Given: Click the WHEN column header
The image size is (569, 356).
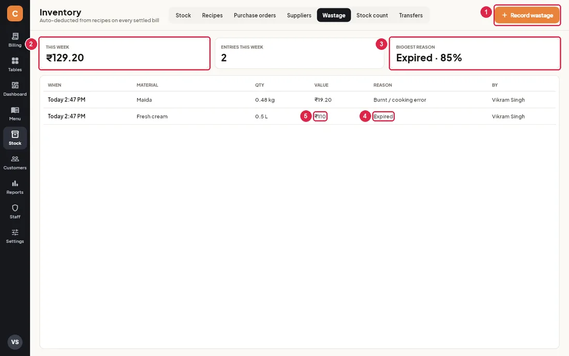Looking at the screenshot, I should pyautogui.click(x=54, y=85).
